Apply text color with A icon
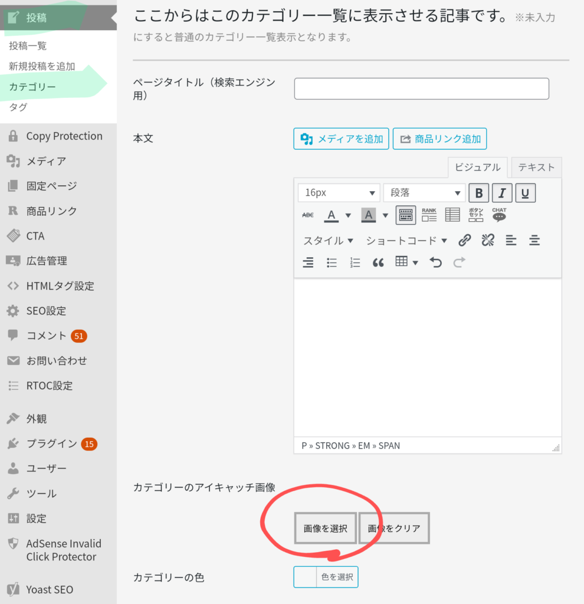 [x=332, y=215]
